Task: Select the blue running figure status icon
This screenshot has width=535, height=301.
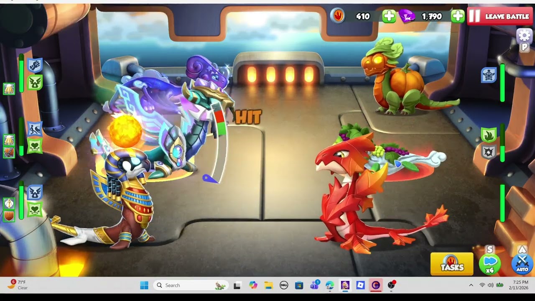Action: click(x=35, y=129)
